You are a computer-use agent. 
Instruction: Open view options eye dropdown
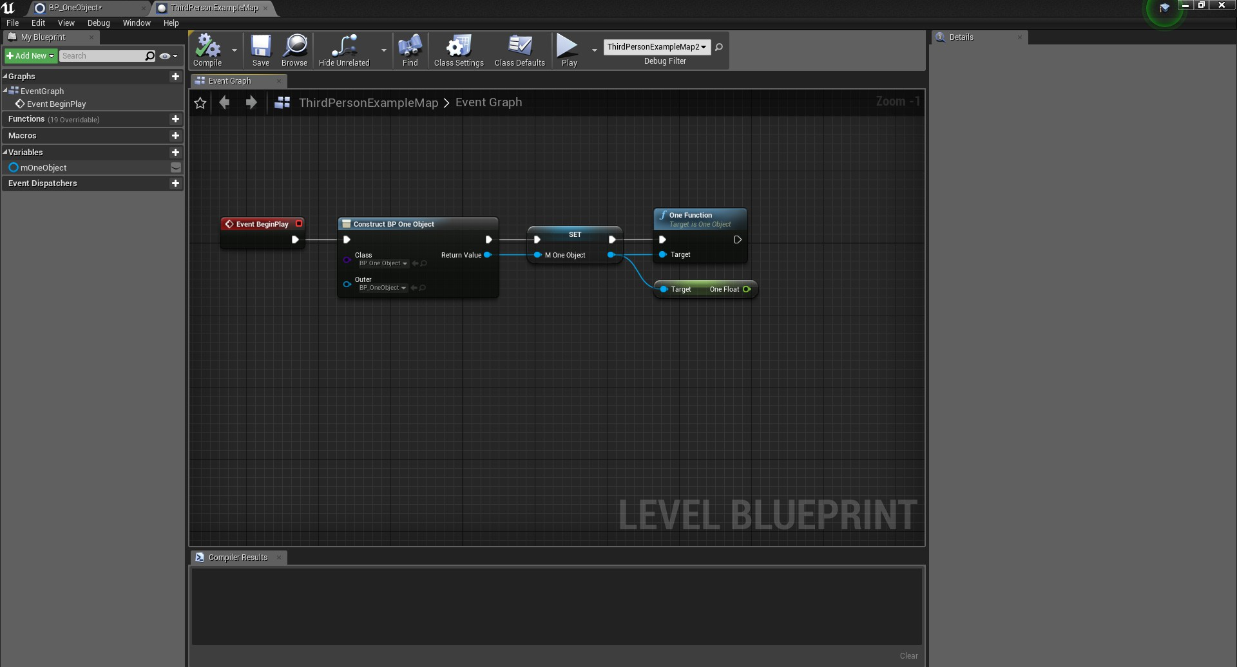pyautogui.click(x=169, y=56)
